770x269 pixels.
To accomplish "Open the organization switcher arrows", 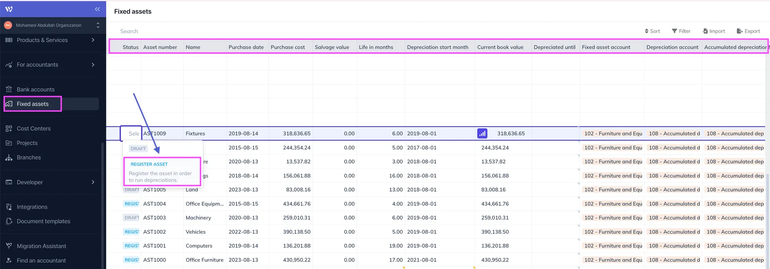I will [x=98, y=25].
